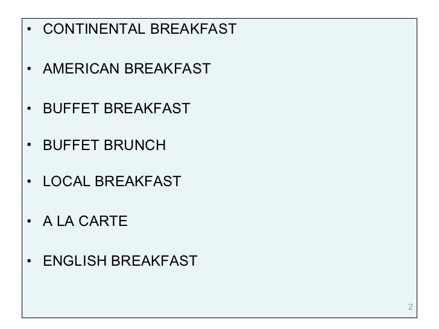Click the bullet before BUFFET BREAKFAST
This screenshot has height=329, width=439.
[x=29, y=109]
